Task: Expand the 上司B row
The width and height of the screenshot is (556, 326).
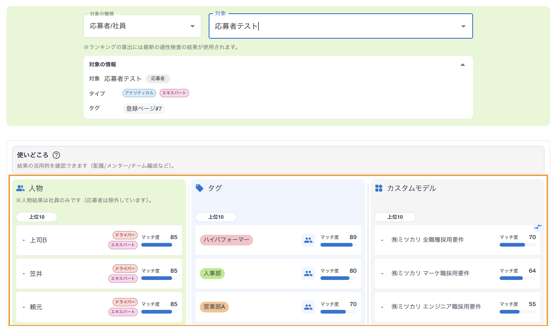Action: [x=24, y=240]
